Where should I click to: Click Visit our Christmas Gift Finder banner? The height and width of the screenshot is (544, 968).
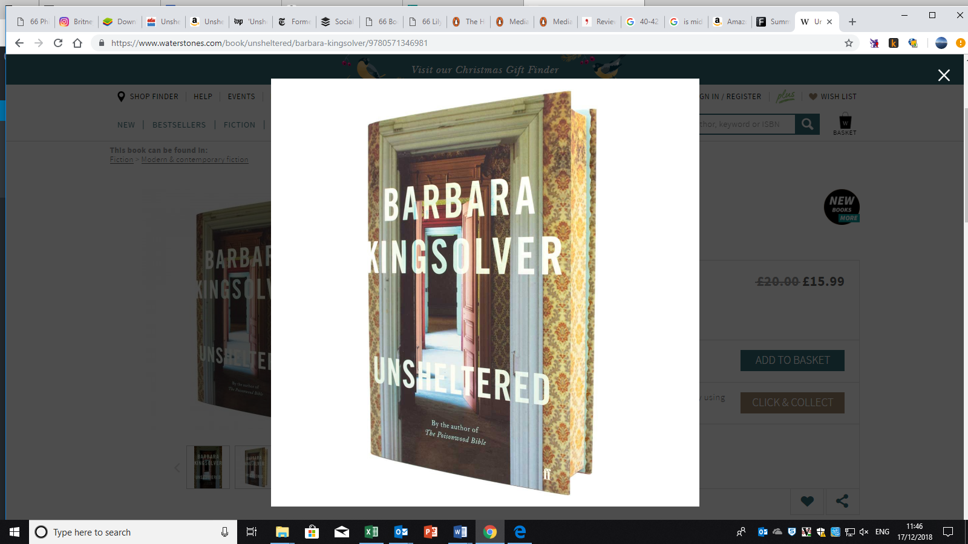click(485, 70)
